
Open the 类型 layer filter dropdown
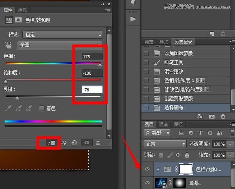(157, 133)
